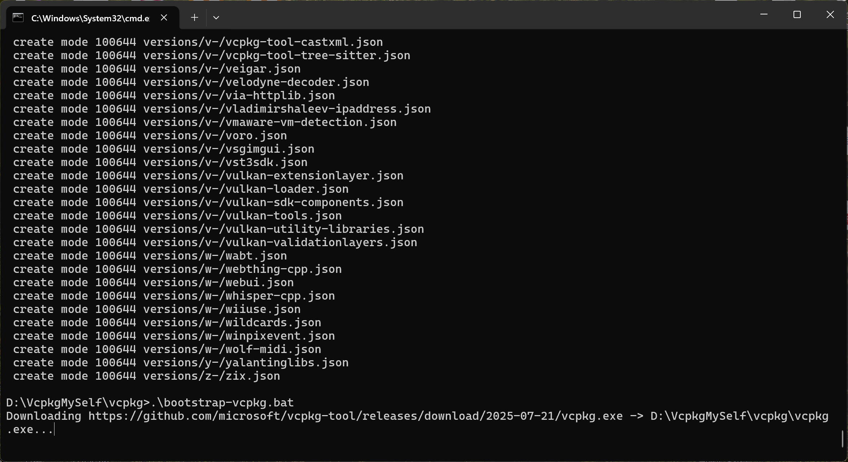The image size is (848, 462).
Task: Click the webui.json line
Action: (x=153, y=283)
